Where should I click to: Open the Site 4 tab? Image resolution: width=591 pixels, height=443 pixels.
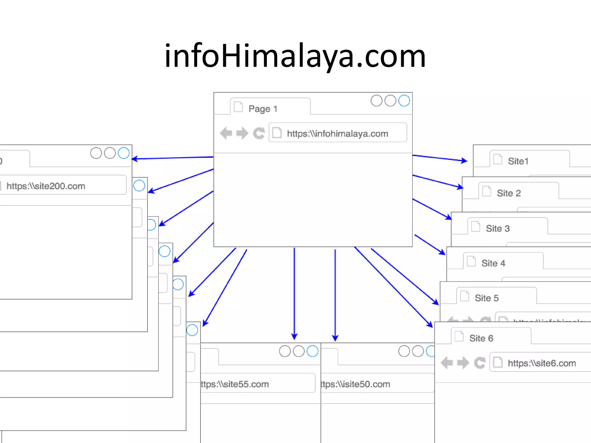503,261
